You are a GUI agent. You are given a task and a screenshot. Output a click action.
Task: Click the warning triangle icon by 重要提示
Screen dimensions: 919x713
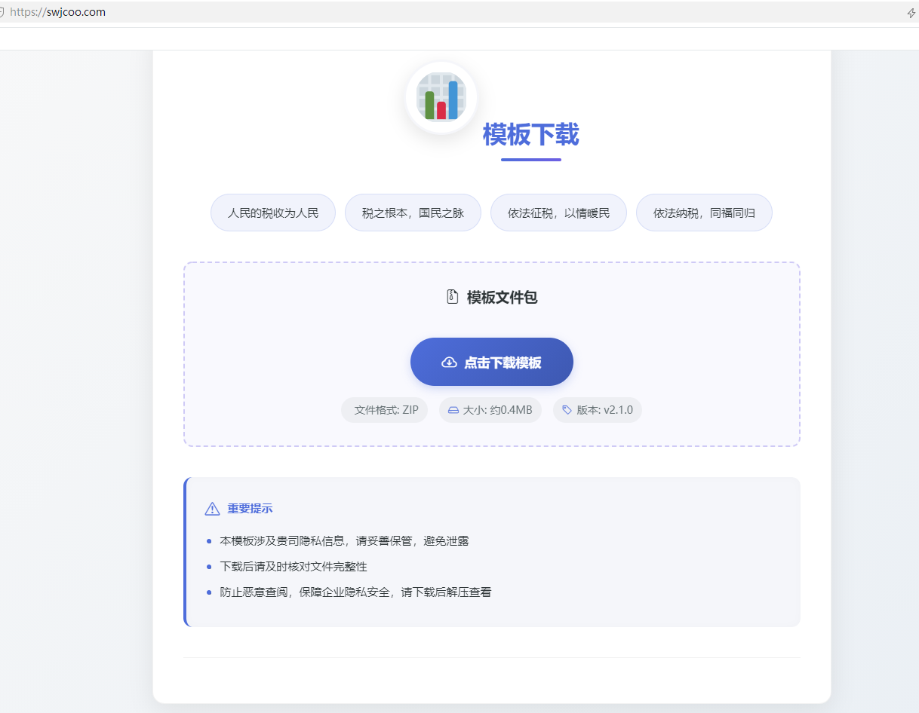pos(212,508)
